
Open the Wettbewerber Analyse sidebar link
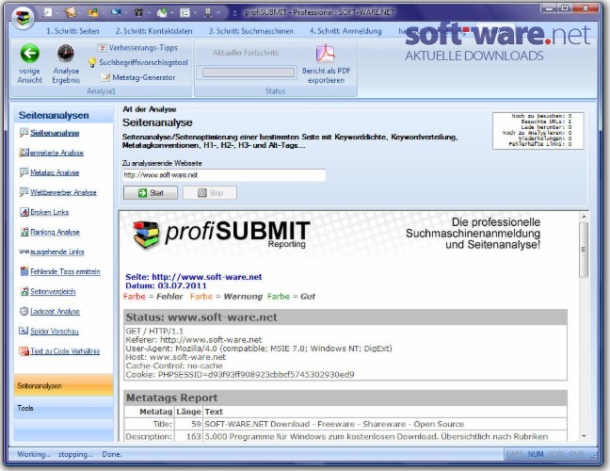coord(63,192)
